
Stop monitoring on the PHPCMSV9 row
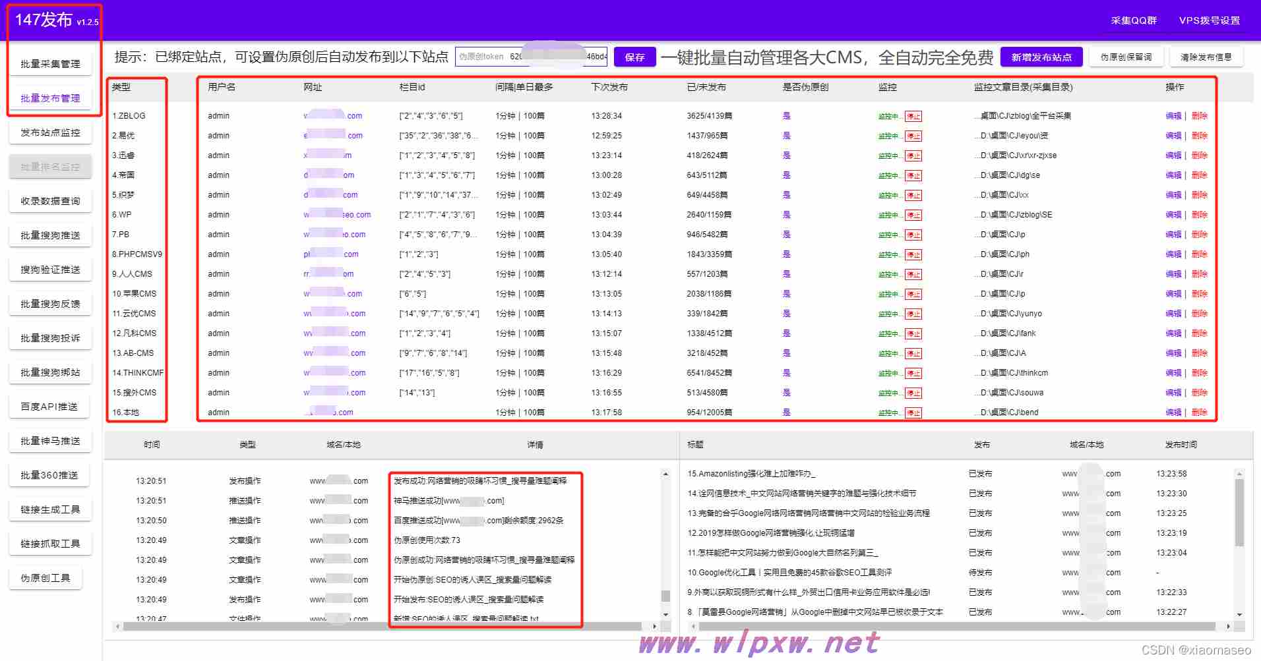tap(913, 254)
